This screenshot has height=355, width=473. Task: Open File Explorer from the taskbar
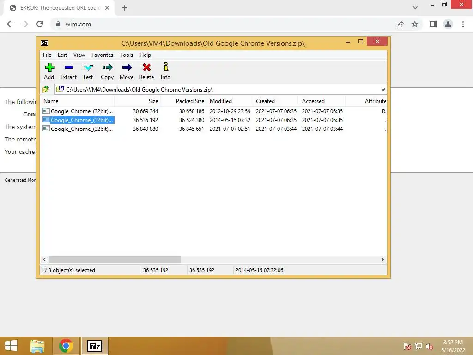coord(37,346)
